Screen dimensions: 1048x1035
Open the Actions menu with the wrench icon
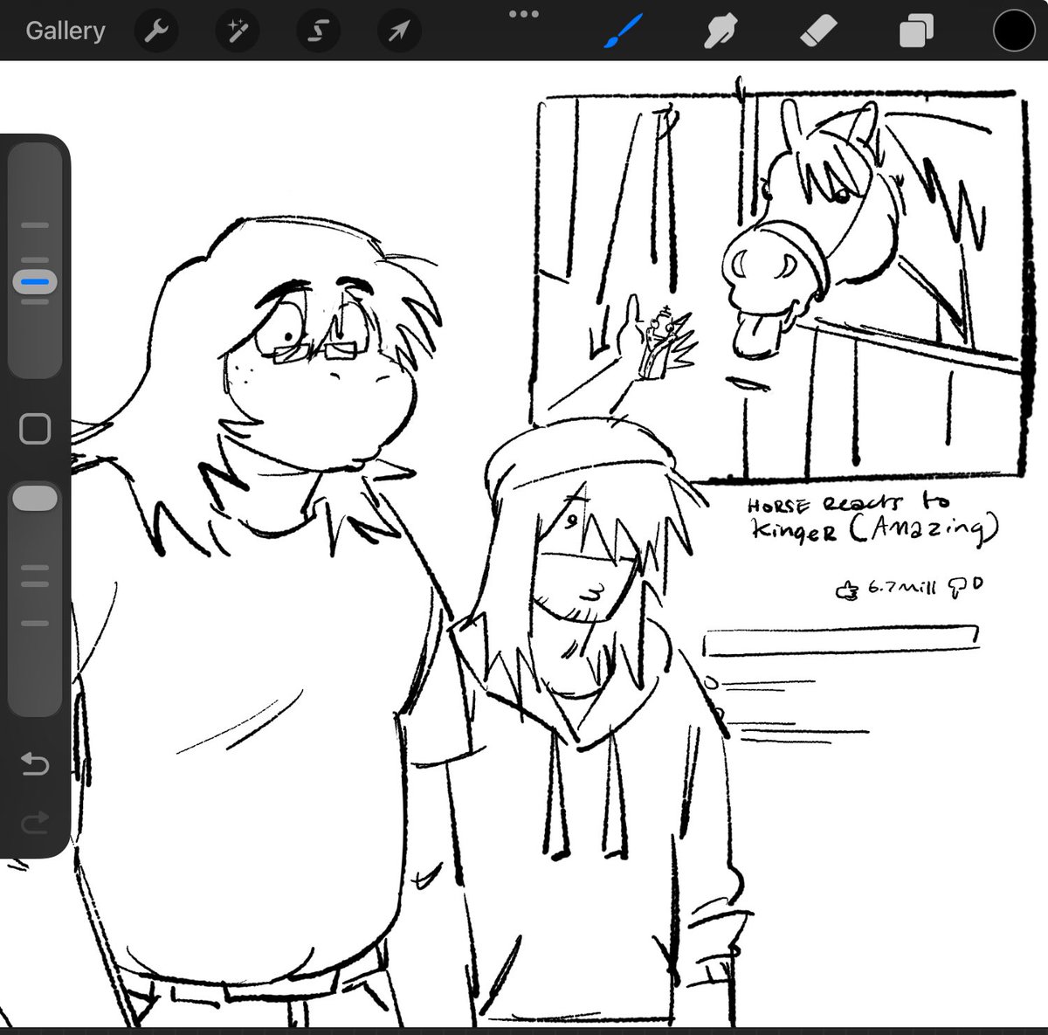[x=157, y=30]
